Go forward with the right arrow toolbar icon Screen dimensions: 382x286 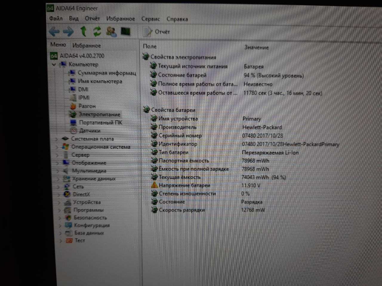(x=68, y=31)
